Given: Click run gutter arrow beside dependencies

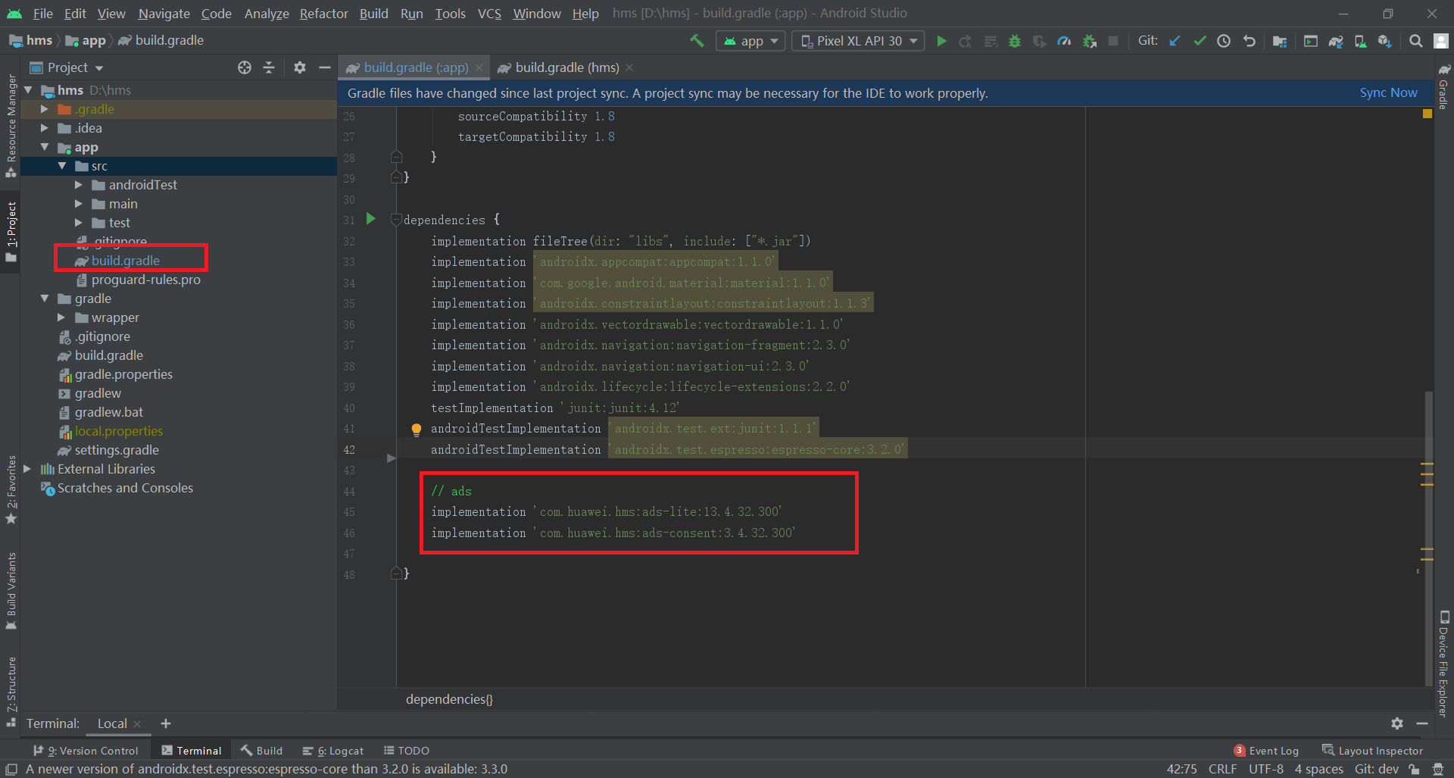Looking at the screenshot, I should pos(370,219).
